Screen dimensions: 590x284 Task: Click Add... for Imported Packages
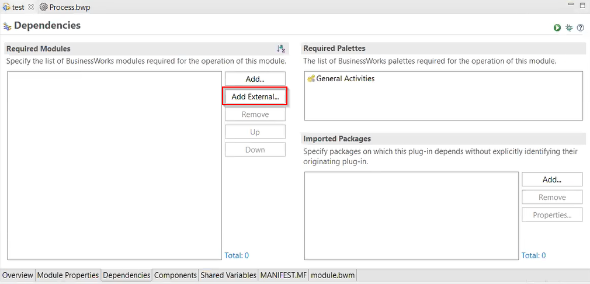(552, 179)
